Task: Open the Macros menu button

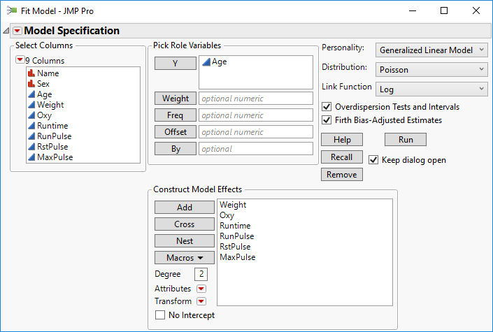Action: click(185, 258)
